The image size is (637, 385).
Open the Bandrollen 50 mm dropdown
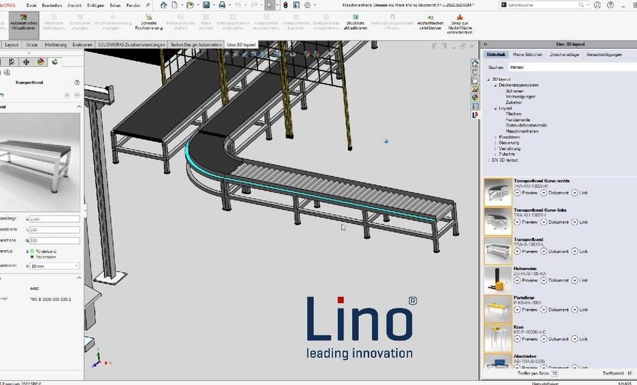point(54,266)
